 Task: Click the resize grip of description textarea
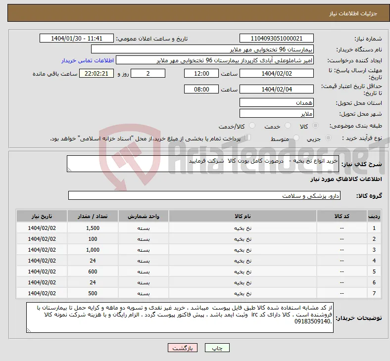tap(69, 170)
